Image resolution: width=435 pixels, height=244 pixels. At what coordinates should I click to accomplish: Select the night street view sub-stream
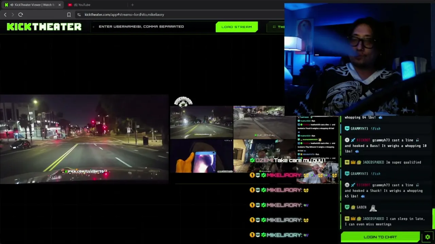click(202, 122)
